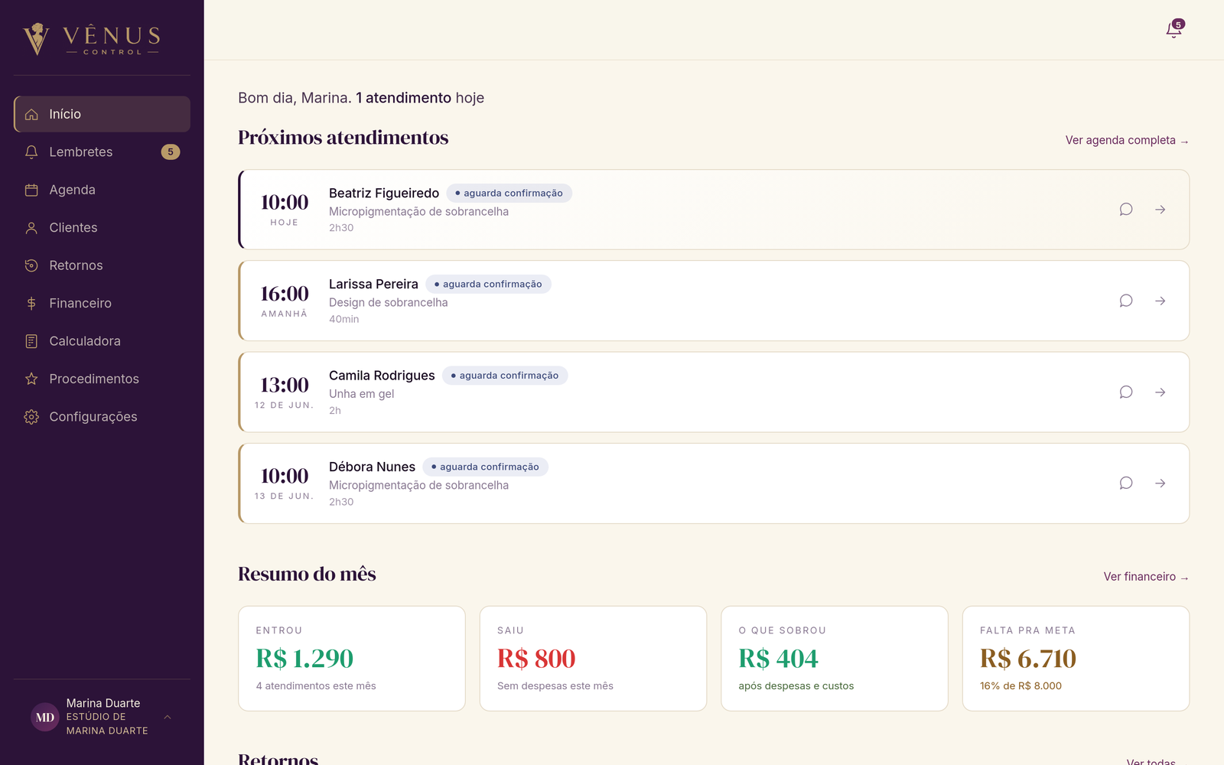The height and width of the screenshot is (765, 1224).
Task: Click the Próximos atendimentos heading
Action: [343, 138]
